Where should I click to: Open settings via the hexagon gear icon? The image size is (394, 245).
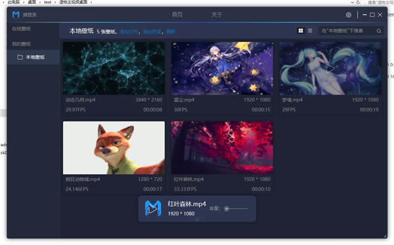point(349,15)
